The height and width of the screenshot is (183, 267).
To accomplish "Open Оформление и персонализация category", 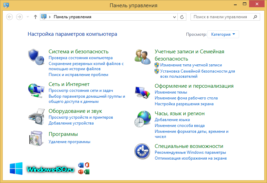I will click(x=194, y=86).
